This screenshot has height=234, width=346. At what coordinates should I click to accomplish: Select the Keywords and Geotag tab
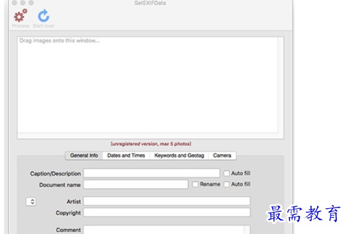(x=179, y=155)
